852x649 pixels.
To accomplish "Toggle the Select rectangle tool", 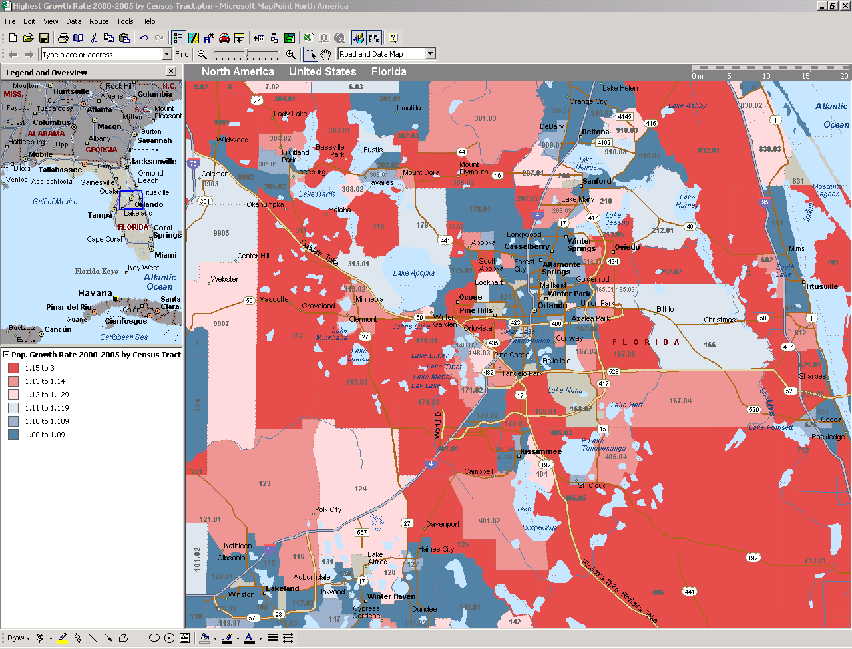I will pyautogui.click(x=310, y=54).
